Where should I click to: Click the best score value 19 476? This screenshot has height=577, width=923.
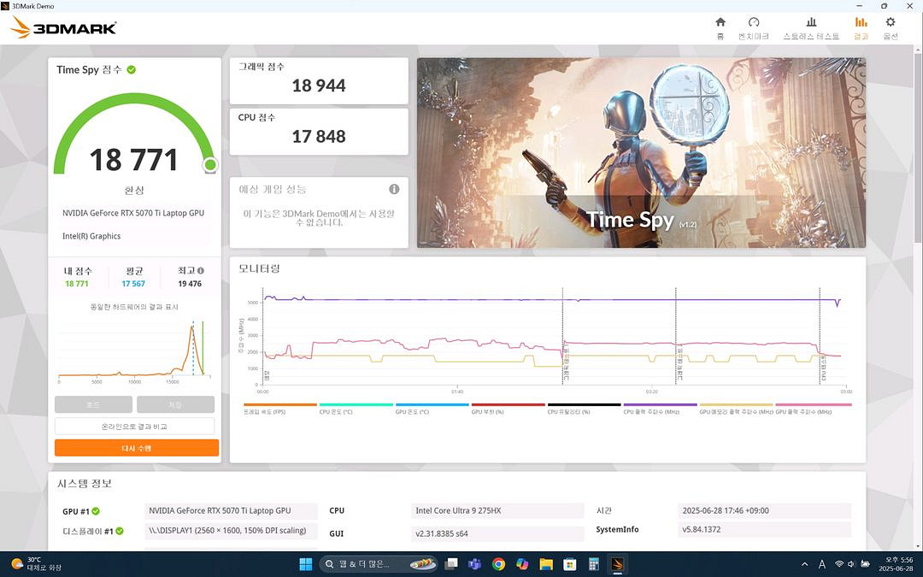[x=190, y=284]
